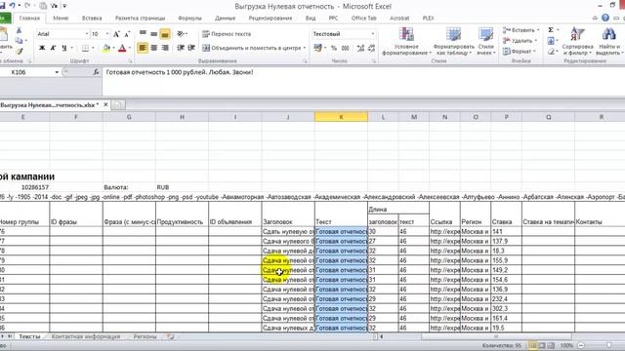Click the Fill down icon under AutoSum

551,41
